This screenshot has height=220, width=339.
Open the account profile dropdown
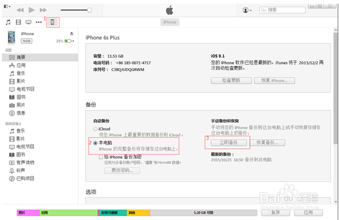coord(247,10)
